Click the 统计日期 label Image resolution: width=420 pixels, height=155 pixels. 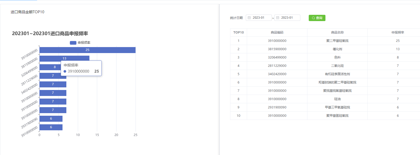click(236, 18)
